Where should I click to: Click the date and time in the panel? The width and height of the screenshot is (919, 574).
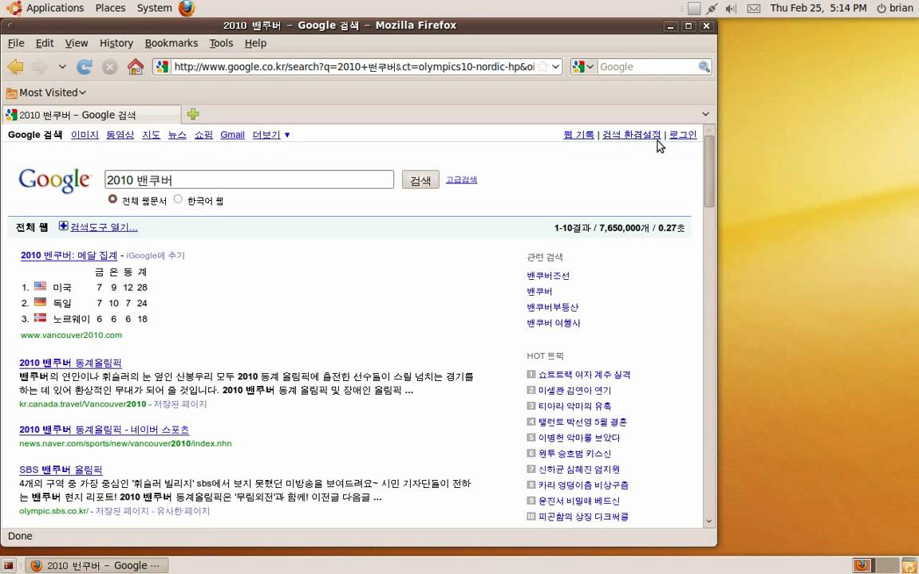[818, 8]
